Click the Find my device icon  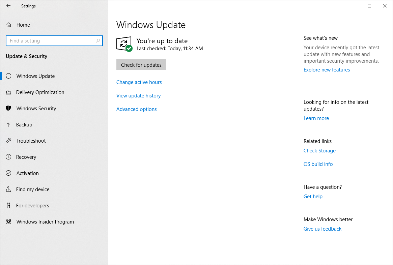tap(8, 189)
